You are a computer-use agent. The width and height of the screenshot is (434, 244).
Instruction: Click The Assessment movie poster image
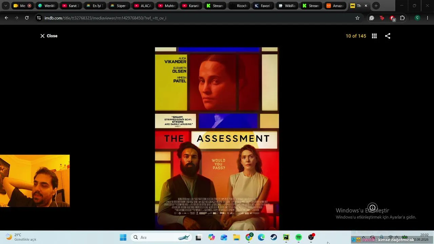pos(217,139)
